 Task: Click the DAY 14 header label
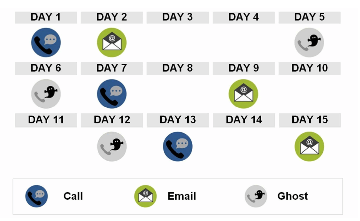(244, 120)
